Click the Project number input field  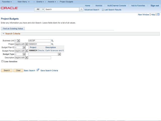[39, 44]
